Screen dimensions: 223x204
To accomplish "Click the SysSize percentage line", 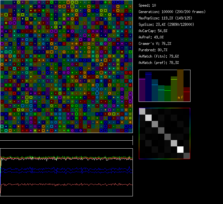I will pyautogui.click(x=166, y=25).
